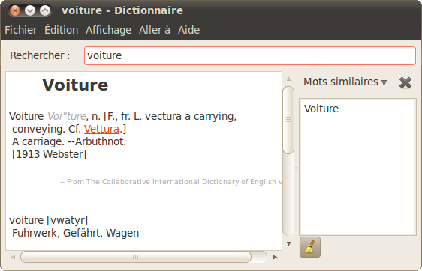The image size is (422, 271).
Task: Close the Mots similaires sidebar with X
Action: (405, 82)
